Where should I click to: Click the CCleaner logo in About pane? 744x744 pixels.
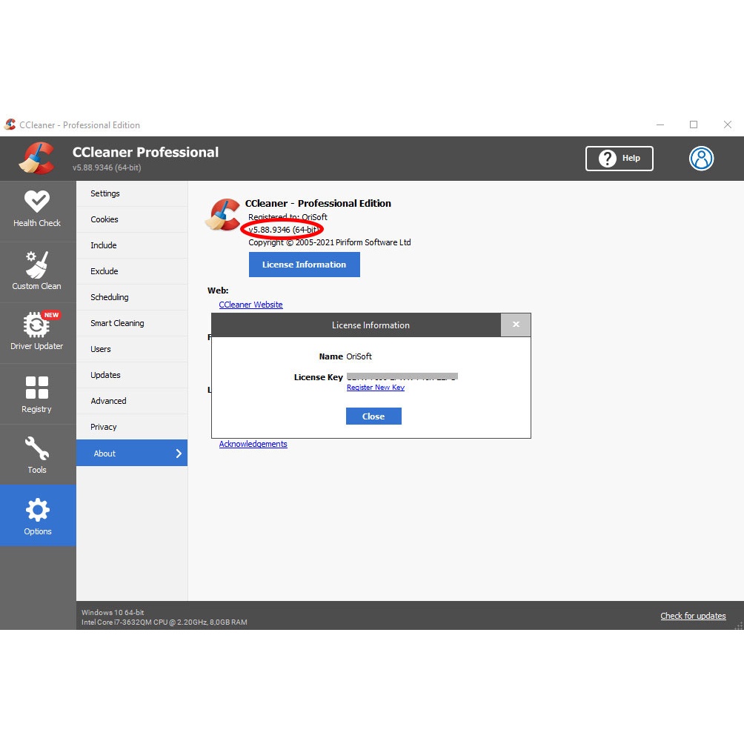pyautogui.click(x=222, y=214)
